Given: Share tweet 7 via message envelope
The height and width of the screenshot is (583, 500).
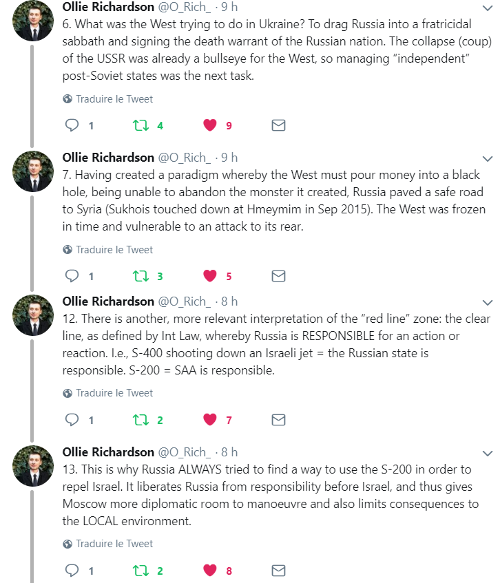Looking at the screenshot, I should point(278,276).
